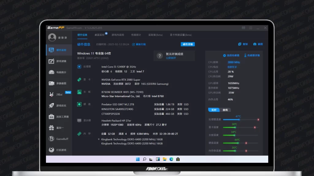The height and width of the screenshot is (176, 314).
Task: Click the blue 硬件详情 button
Action: [x=188, y=44]
